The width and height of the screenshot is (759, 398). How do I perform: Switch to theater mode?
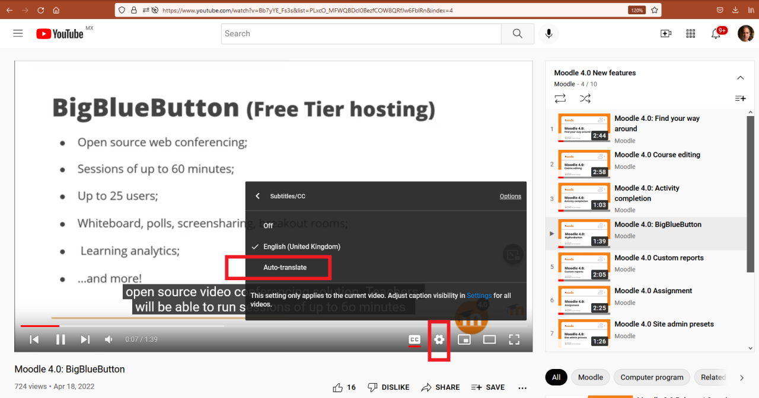coord(489,339)
